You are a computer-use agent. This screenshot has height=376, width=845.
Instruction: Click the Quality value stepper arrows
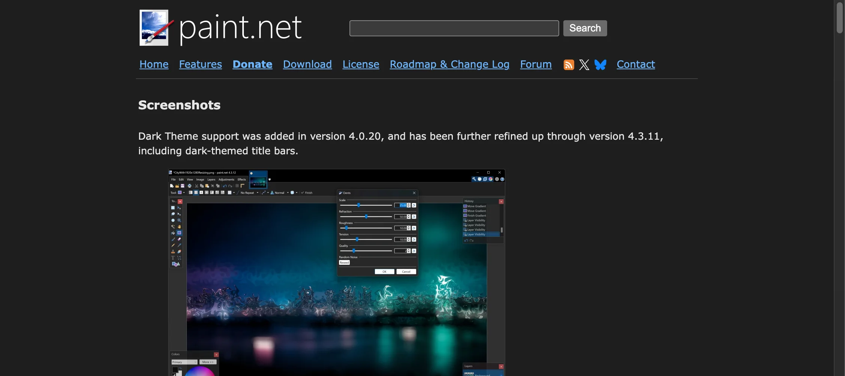[x=409, y=251]
